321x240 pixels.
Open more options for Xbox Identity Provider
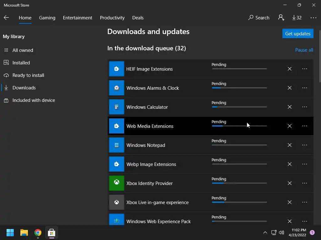click(x=305, y=183)
